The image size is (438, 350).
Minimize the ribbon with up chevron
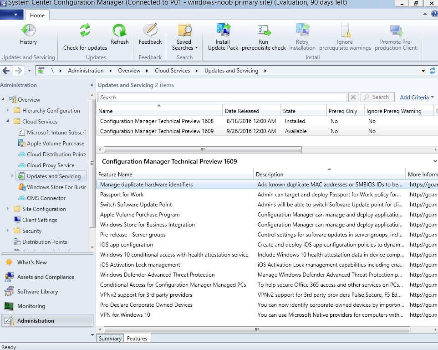point(425,14)
